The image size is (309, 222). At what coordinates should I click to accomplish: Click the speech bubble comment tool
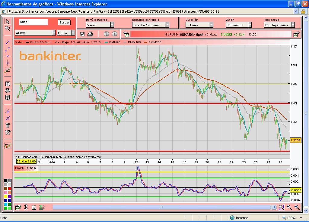point(8,91)
